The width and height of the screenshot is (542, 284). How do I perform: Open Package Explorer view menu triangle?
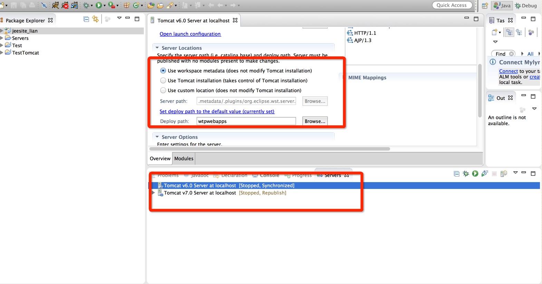click(119, 18)
